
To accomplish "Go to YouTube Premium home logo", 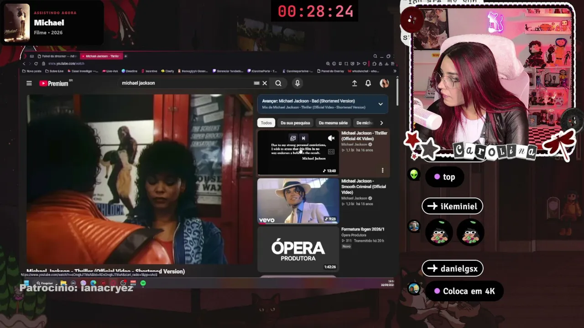I will point(54,83).
